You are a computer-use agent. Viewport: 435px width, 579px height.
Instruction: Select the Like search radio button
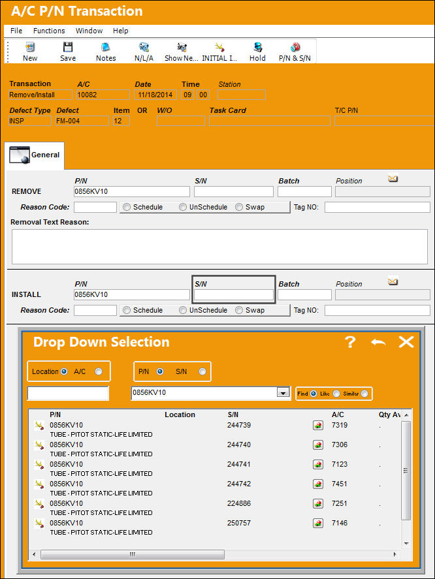pos(336,394)
